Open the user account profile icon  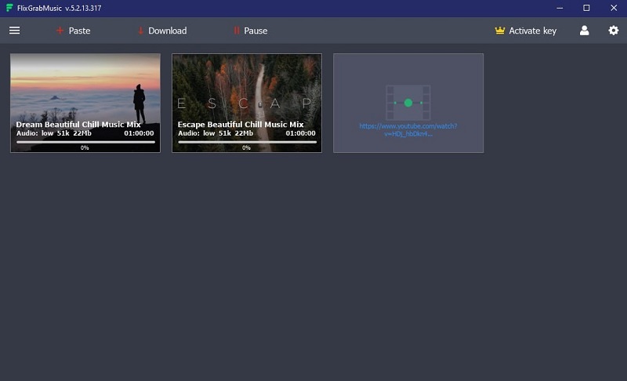584,31
